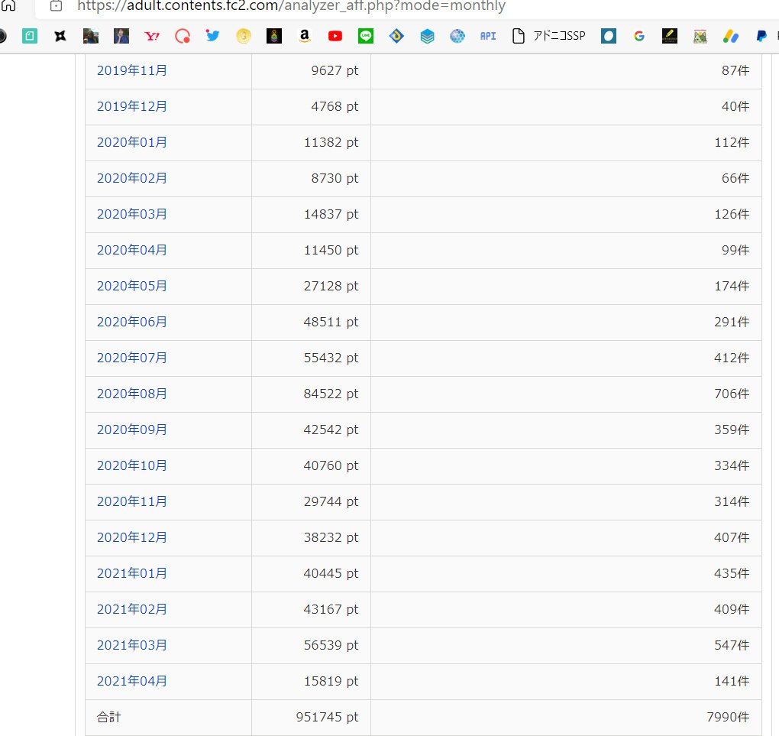Image resolution: width=779 pixels, height=736 pixels.
Task: Open the 2019年12月 report link
Action: coord(131,106)
